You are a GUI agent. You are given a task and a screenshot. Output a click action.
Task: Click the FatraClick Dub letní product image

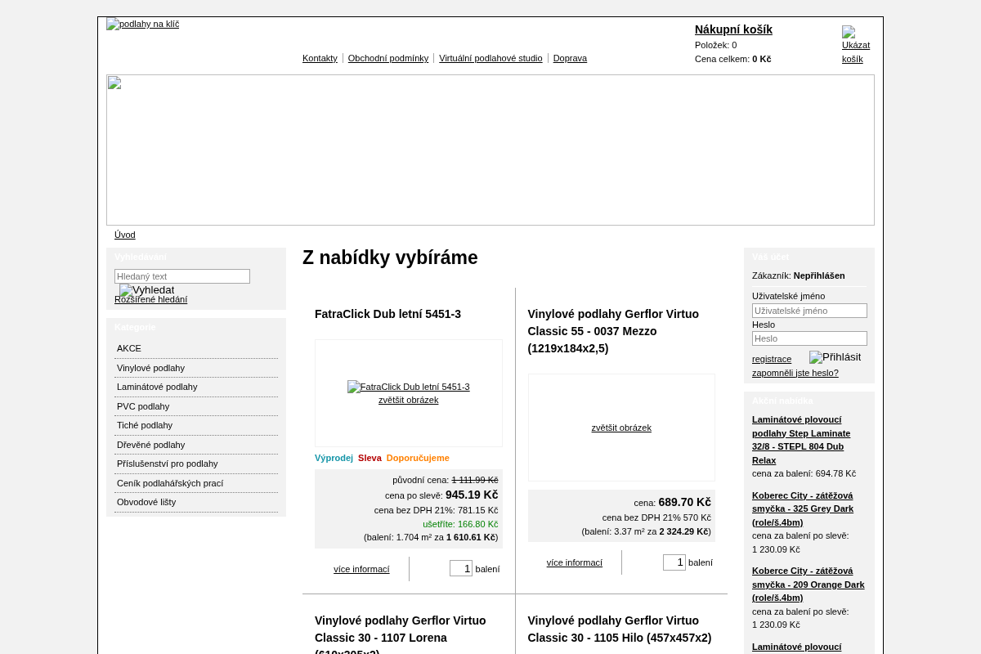[x=409, y=387]
